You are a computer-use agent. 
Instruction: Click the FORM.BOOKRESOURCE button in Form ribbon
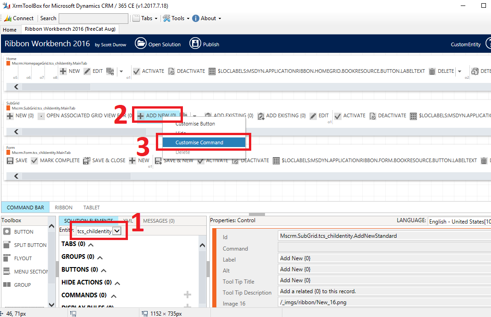pos(375,160)
